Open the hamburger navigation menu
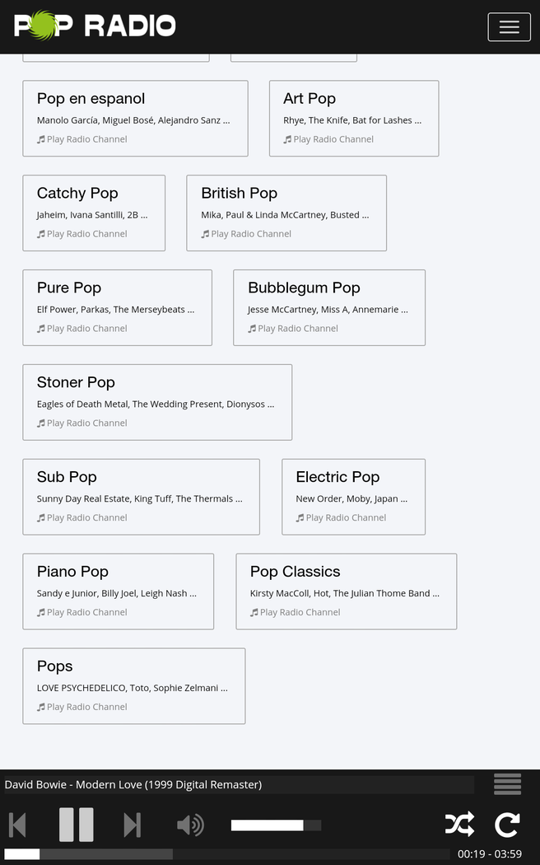 click(x=509, y=27)
